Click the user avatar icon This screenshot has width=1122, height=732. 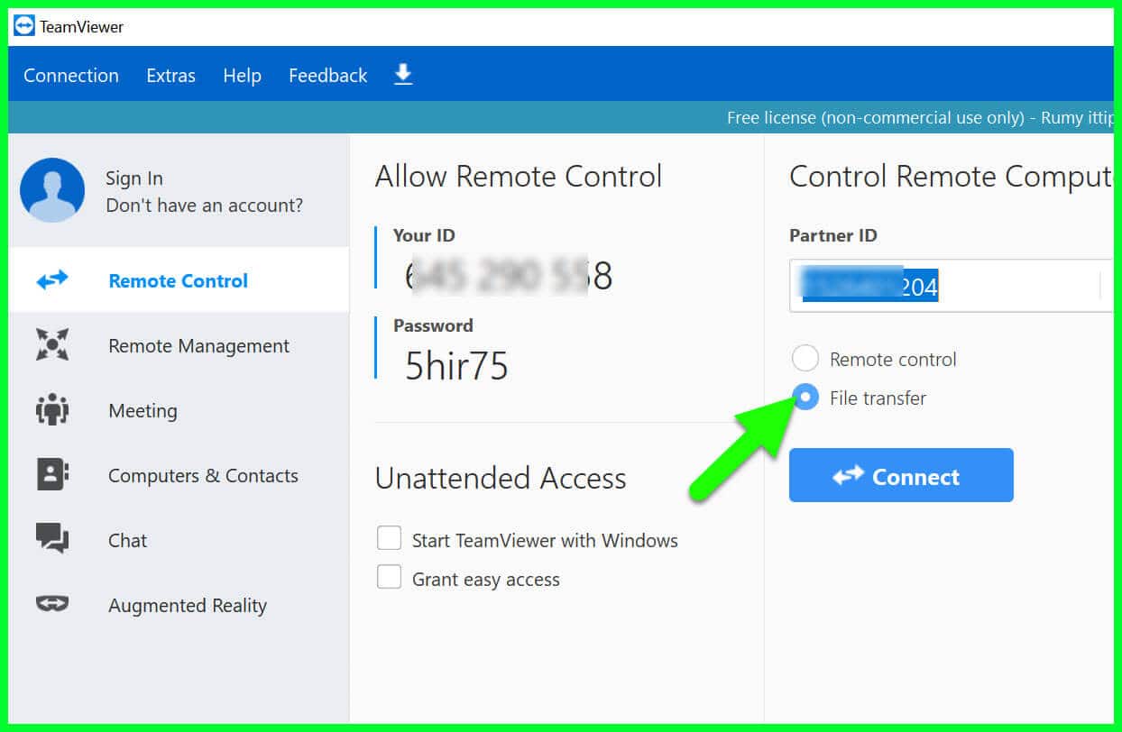[x=52, y=190]
